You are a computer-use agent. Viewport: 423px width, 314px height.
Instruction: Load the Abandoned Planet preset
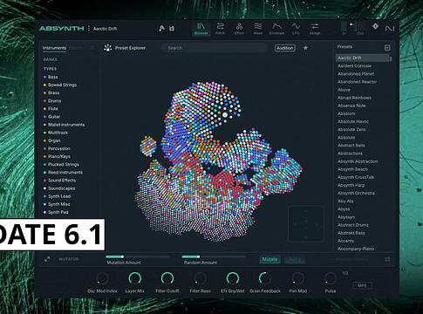coord(356,74)
